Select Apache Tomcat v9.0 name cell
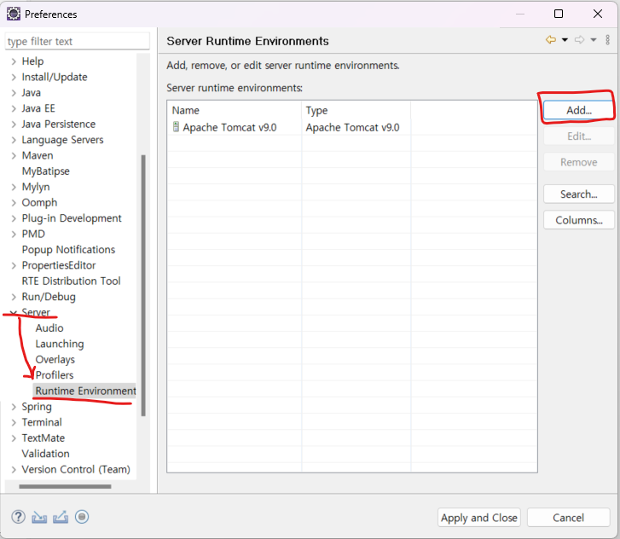Image resolution: width=620 pixels, height=539 pixels. [229, 127]
